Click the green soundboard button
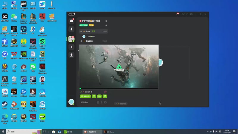Viewport: 238px width, 134px height. (x=94, y=96)
